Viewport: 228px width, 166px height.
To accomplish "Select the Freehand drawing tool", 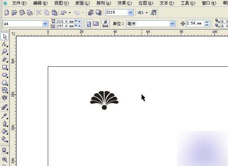I will click(5, 59).
